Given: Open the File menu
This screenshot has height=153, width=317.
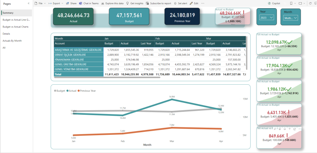Looking at the screenshot, I should (x=42, y=3).
